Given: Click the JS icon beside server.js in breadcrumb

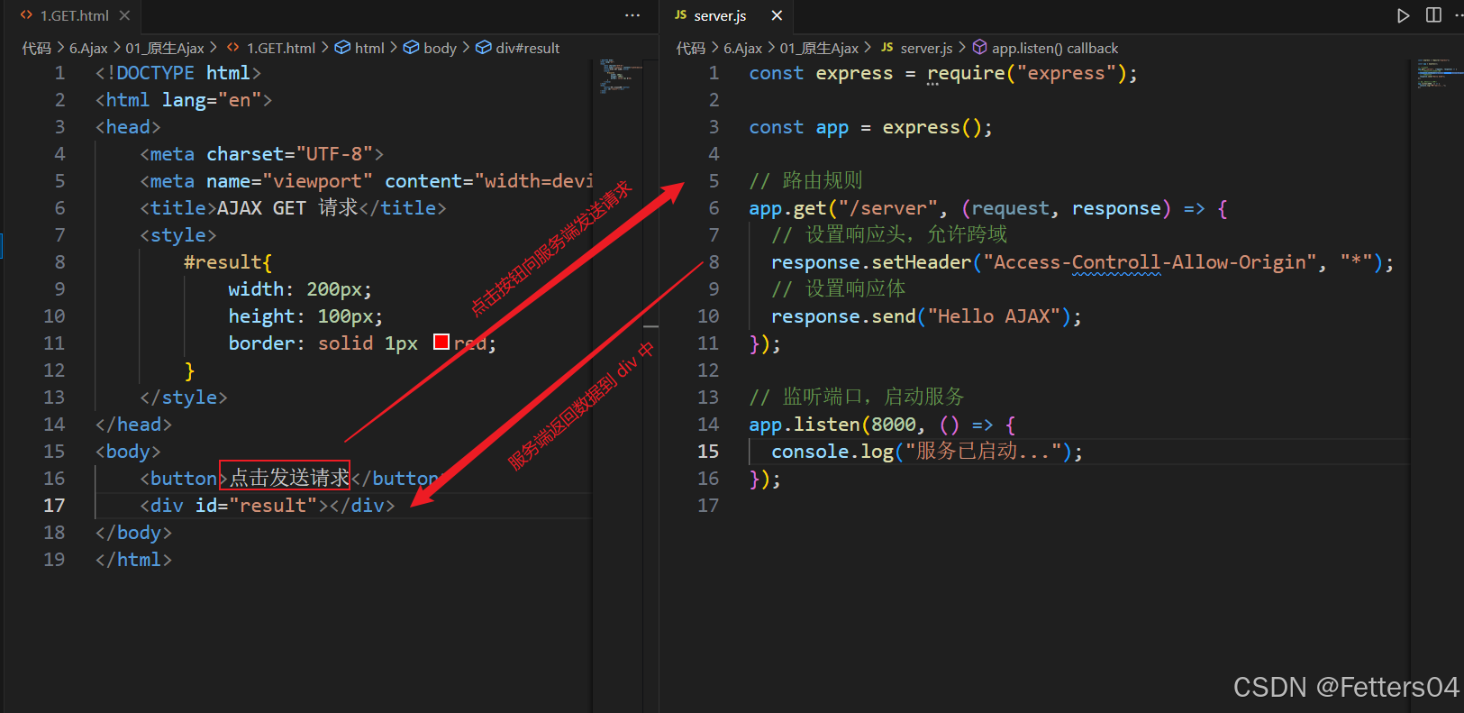Looking at the screenshot, I should pyautogui.click(x=887, y=48).
